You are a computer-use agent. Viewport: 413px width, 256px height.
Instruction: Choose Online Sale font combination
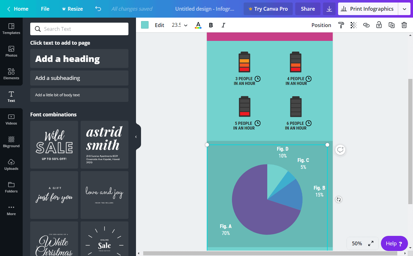coord(105,239)
